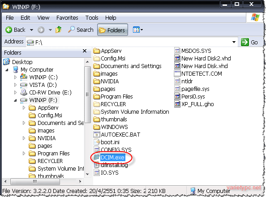Screen dimensions: 266x197
Task: Open the NVIDIA folder in file list
Action: click(x=106, y=81)
